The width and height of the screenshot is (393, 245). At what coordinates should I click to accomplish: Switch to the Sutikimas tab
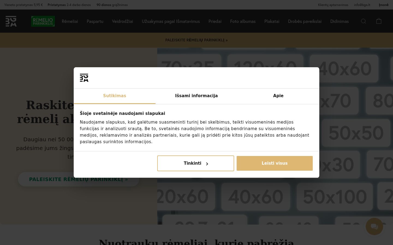point(115,96)
